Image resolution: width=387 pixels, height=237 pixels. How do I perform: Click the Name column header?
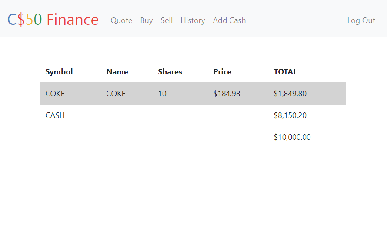[x=117, y=72]
